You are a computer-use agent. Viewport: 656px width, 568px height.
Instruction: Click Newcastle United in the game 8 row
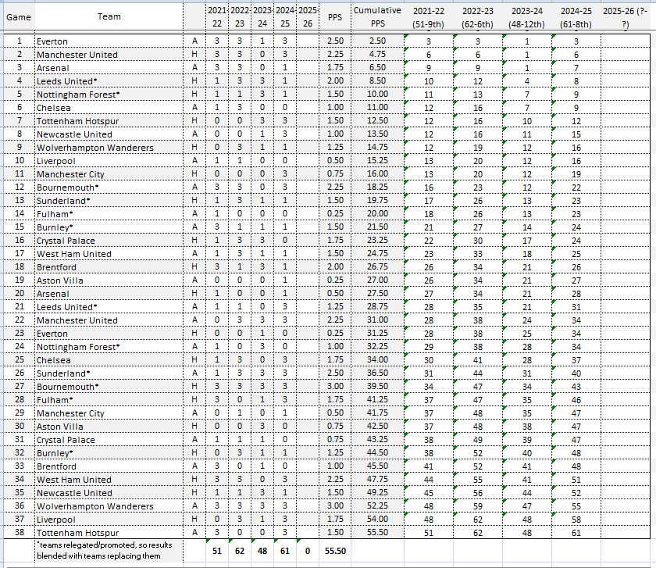point(74,134)
